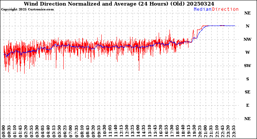257x139 pixels.
Task: Click the 15:45 time axis label
Action: click(155, 132)
